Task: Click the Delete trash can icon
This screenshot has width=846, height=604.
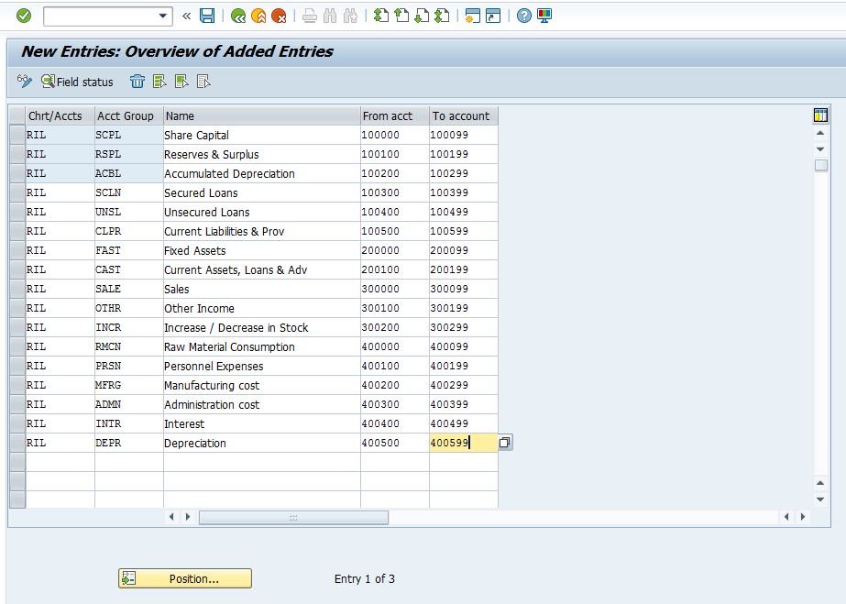Action: [137, 82]
